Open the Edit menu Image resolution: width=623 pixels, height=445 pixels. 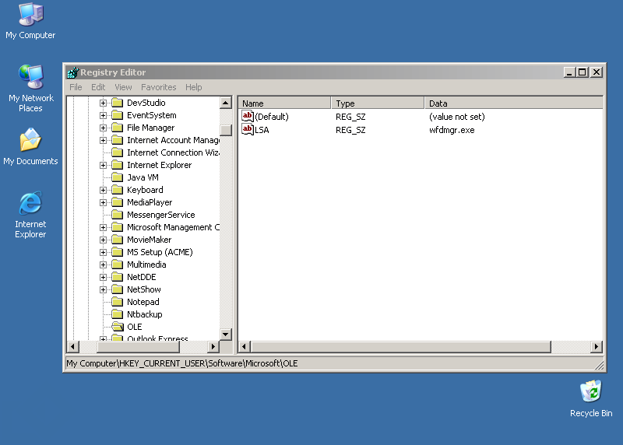click(x=98, y=87)
